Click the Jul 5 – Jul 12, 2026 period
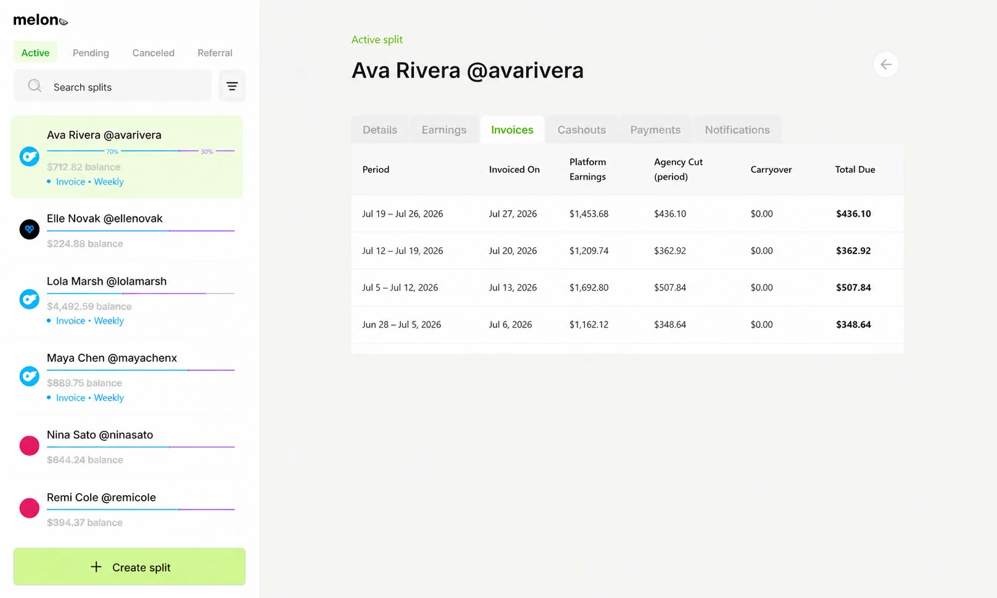This screenshot has height=598, width=997. [400, 287]
